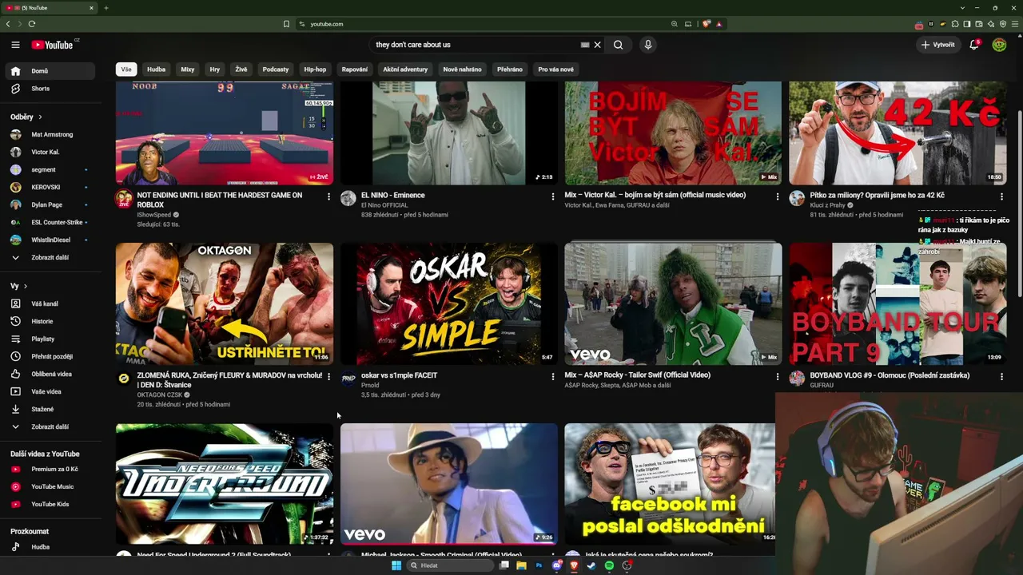Viewport: 1023px width, 575px height.
Task: Open Vaše videa
Action: click(x=50, y=391)
